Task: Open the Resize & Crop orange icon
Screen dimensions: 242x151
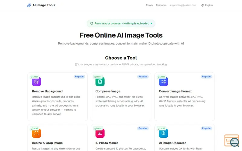Action: tap(36, 133)
